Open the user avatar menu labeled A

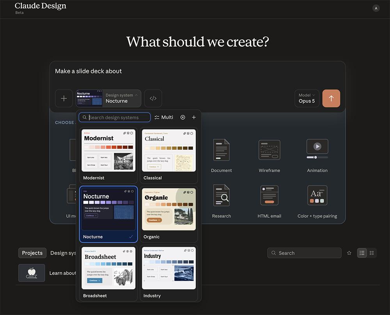(x=376, y=8)
